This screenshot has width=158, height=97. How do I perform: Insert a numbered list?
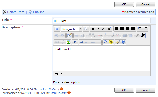145,29
